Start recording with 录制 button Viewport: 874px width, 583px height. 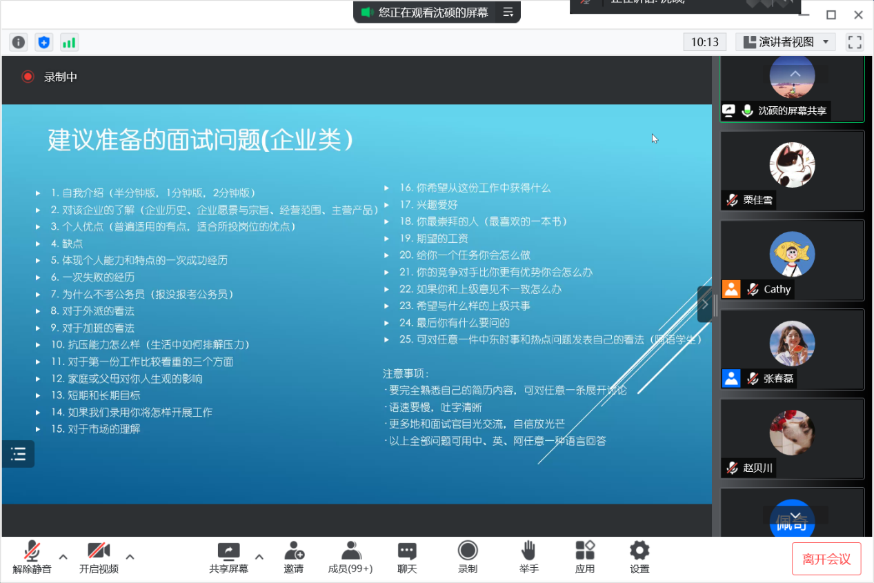coord(468,557)
